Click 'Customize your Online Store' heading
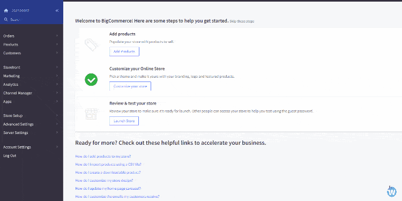 click(x=137, y=69)
